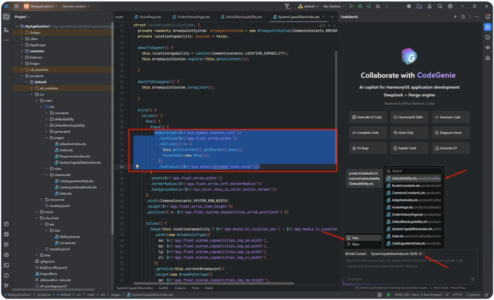Click the green Debug bug icon
The width and height of the screenshot is (494, 300).
point(360,6)
